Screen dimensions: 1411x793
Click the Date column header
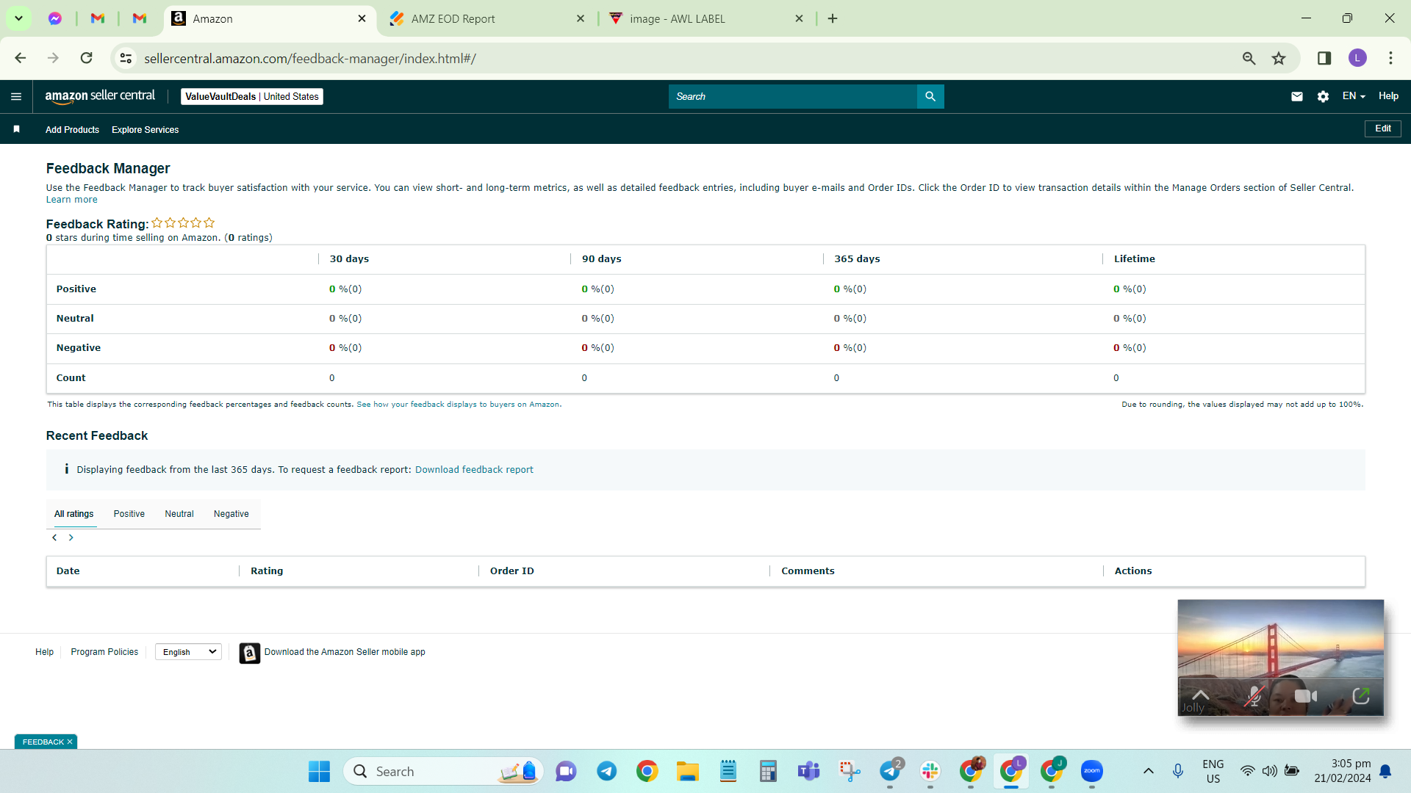(68, 571)
